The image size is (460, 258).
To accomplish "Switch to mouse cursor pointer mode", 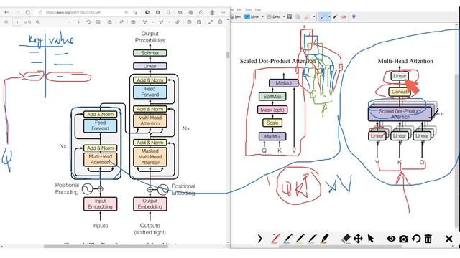I will tap(371, 239).
